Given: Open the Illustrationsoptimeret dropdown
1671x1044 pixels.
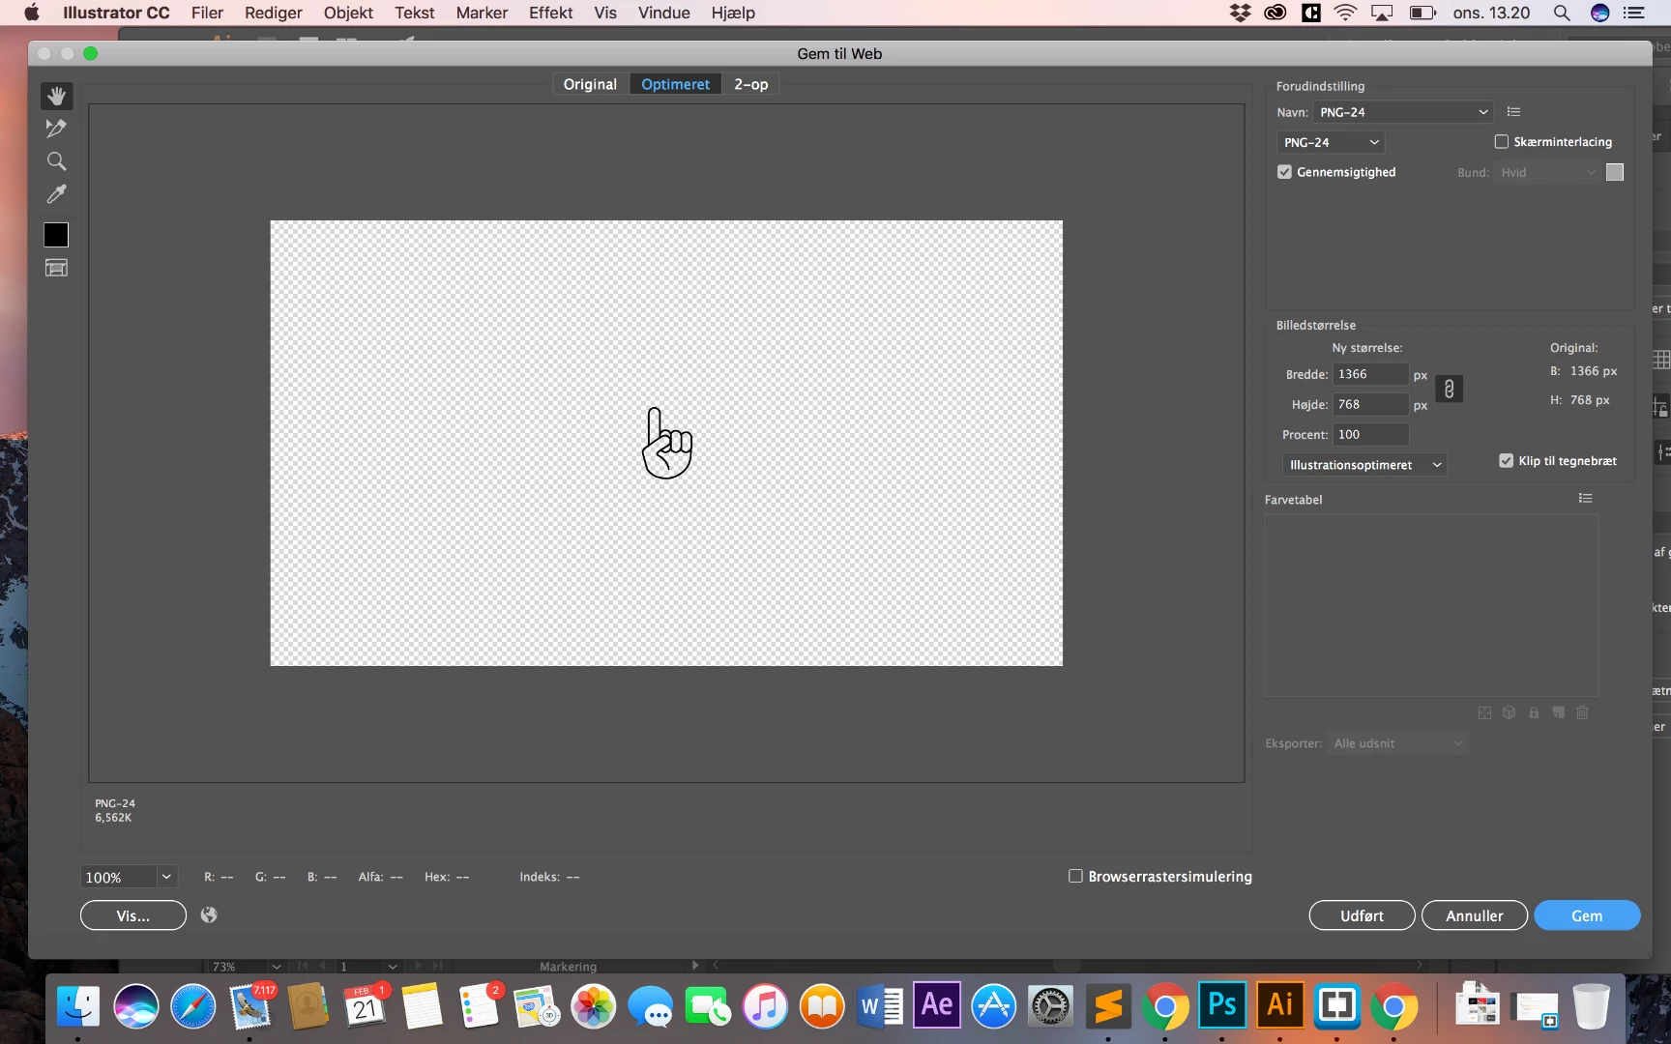Looking at the screenshot, I should (1364, 465).
